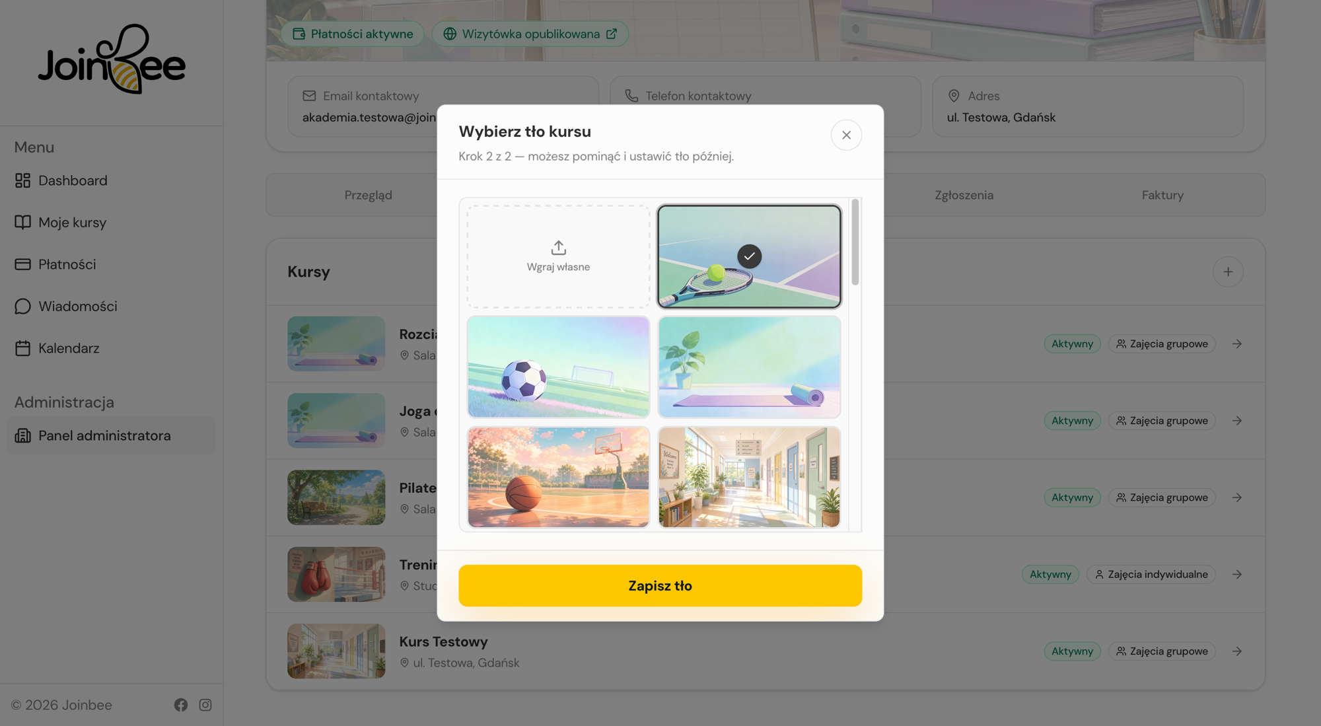Click the Zapisz tło button
The width and height of the screenshot is (1321, 726).
point(660,585)
